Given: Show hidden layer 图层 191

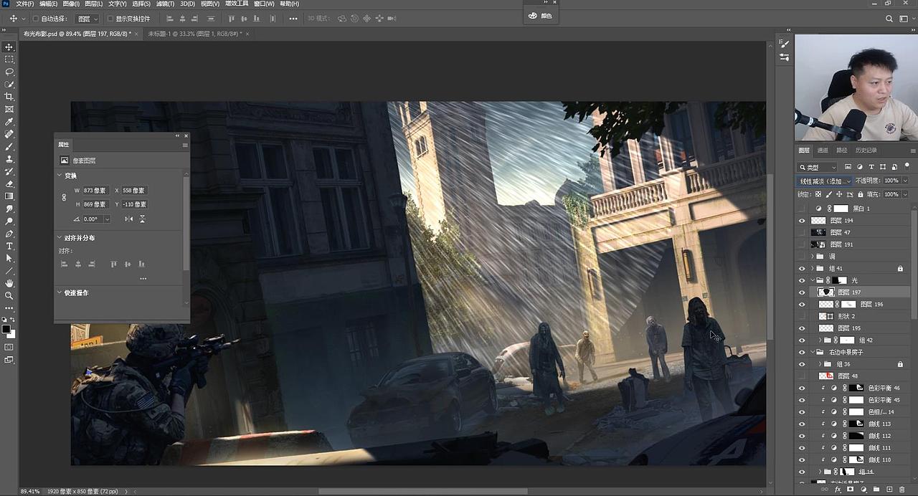Looking at the screenshot, I should [802, 244].
